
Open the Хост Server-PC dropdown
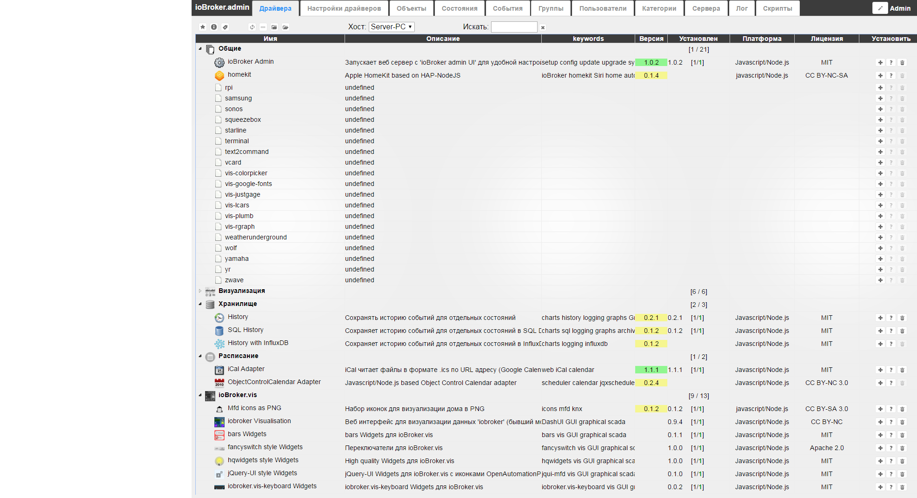tap(392, 27)
